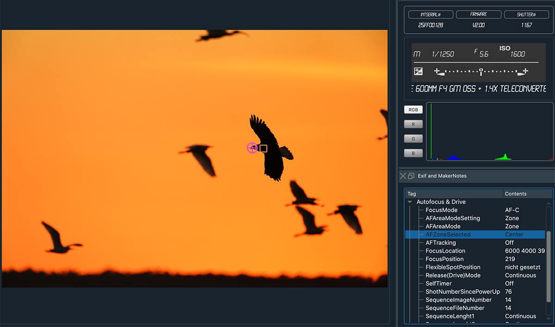555x327 pixels.
Task: Select the AFAreaMode row
Action: pos(475,227)
